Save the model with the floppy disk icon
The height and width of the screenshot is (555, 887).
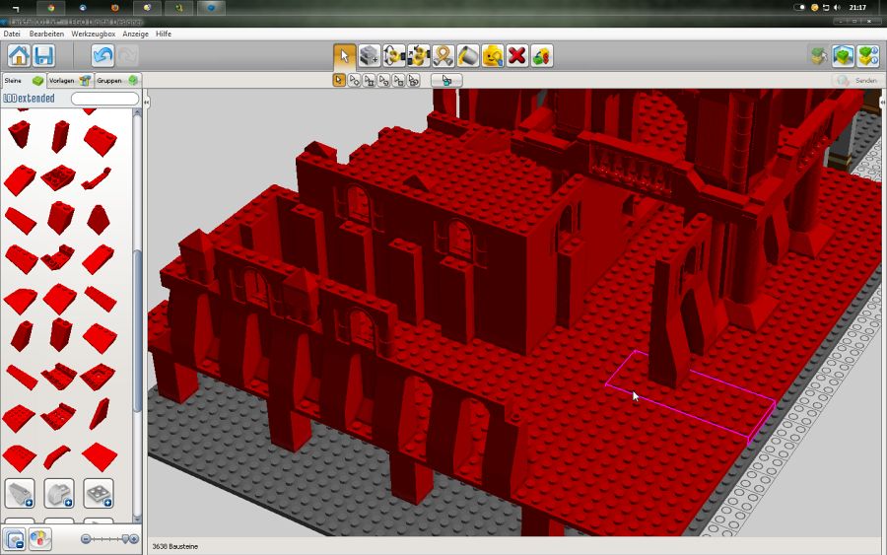coord(43,55)
